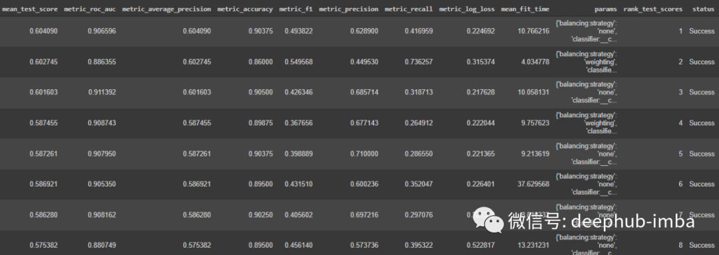719x255 pixels.
Task: Select recall value 0.286550
Action: (x=419, y=154)
